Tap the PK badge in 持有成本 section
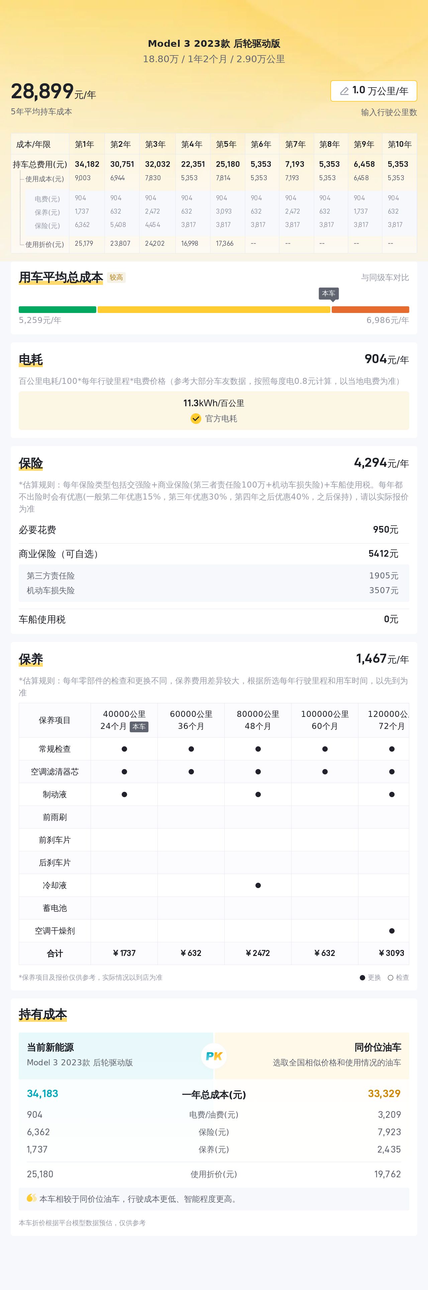 tap(214, 1056)
